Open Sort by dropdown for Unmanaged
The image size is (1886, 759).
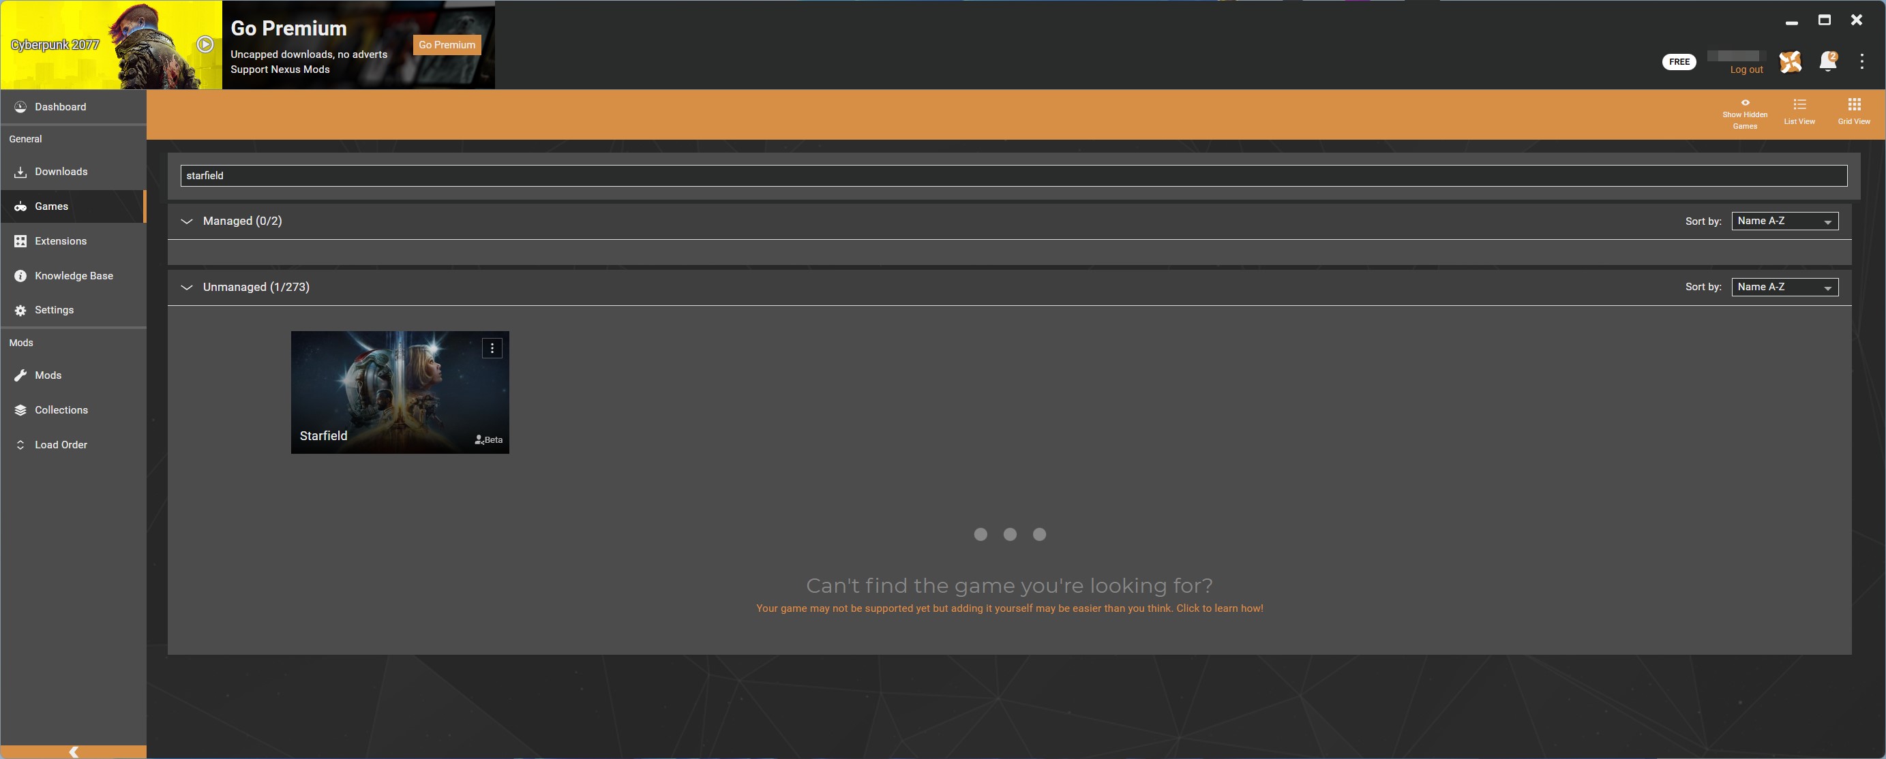click(x=1785, y=287)
